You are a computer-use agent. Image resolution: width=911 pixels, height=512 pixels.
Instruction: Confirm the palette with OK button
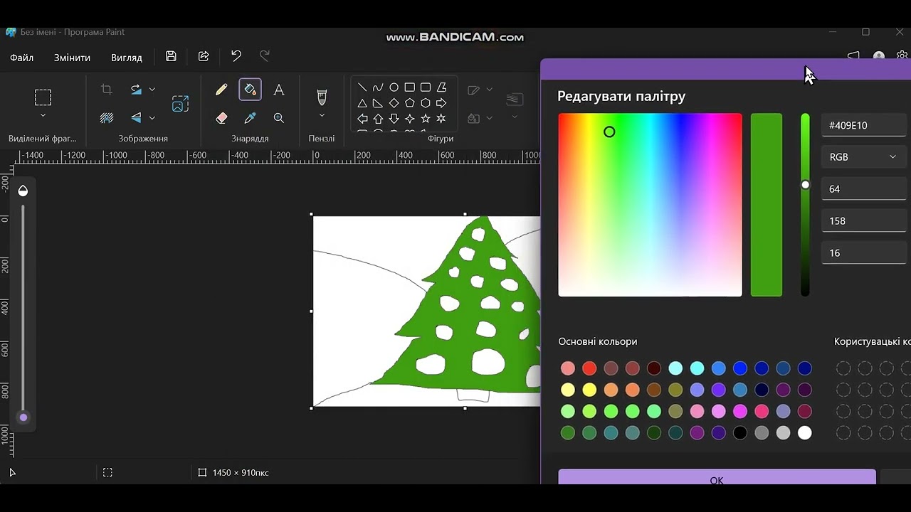click(x=717, y=477)
